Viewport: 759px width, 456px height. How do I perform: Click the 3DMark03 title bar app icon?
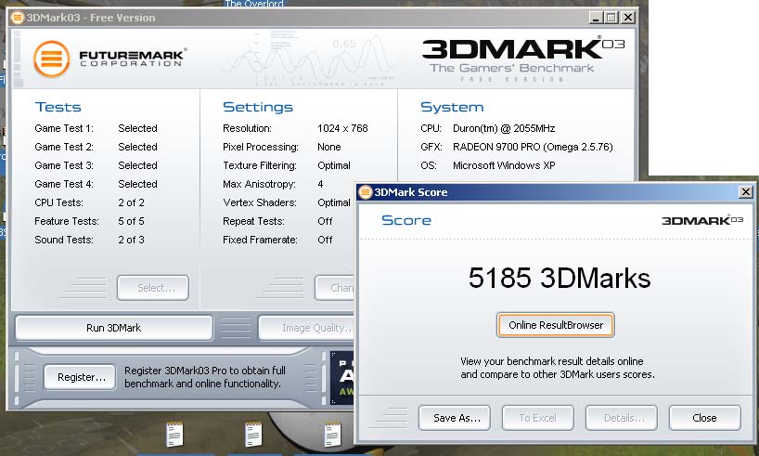18,18
